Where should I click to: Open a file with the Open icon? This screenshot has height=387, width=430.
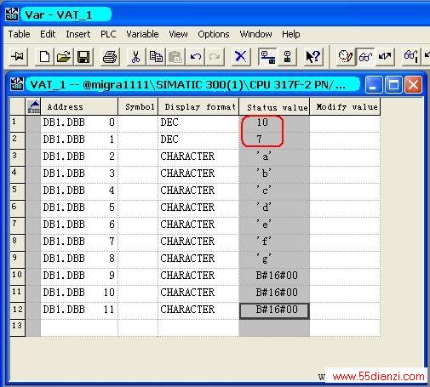coord(64,57)
